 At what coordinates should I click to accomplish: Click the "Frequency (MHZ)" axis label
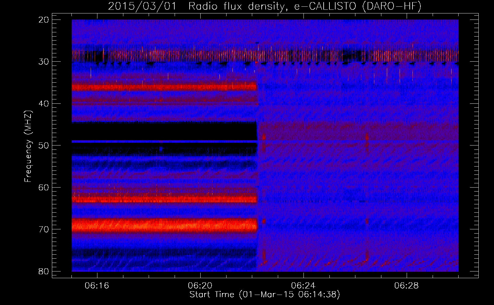coord(28,146)
